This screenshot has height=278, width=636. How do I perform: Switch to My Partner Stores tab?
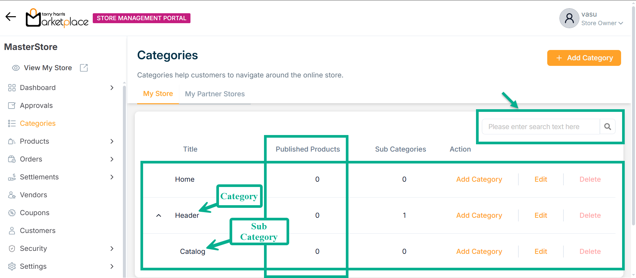[215, 94]
